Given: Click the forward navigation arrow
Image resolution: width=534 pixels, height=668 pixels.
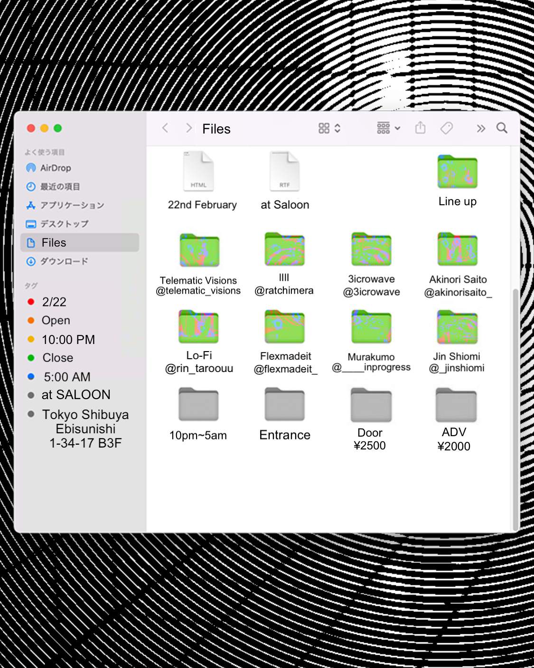Looking at the screenshot, I should coord(188,128).
